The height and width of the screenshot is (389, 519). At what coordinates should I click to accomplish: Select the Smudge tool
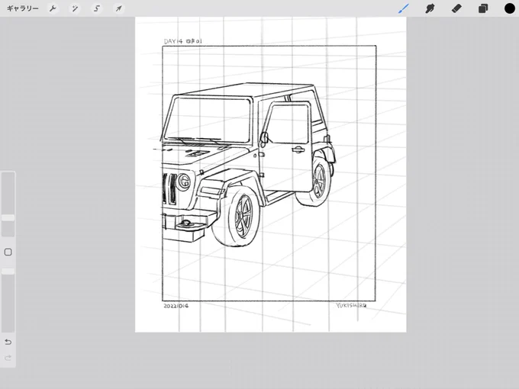(430, 8)
